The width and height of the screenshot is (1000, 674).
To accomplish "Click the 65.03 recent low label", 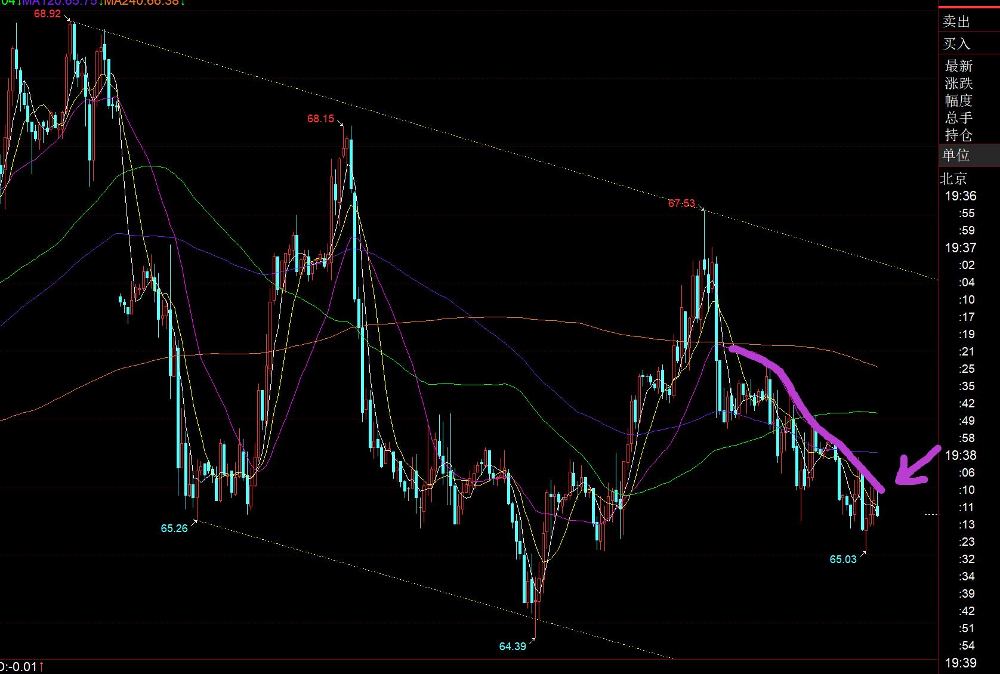I will (842, 559).
